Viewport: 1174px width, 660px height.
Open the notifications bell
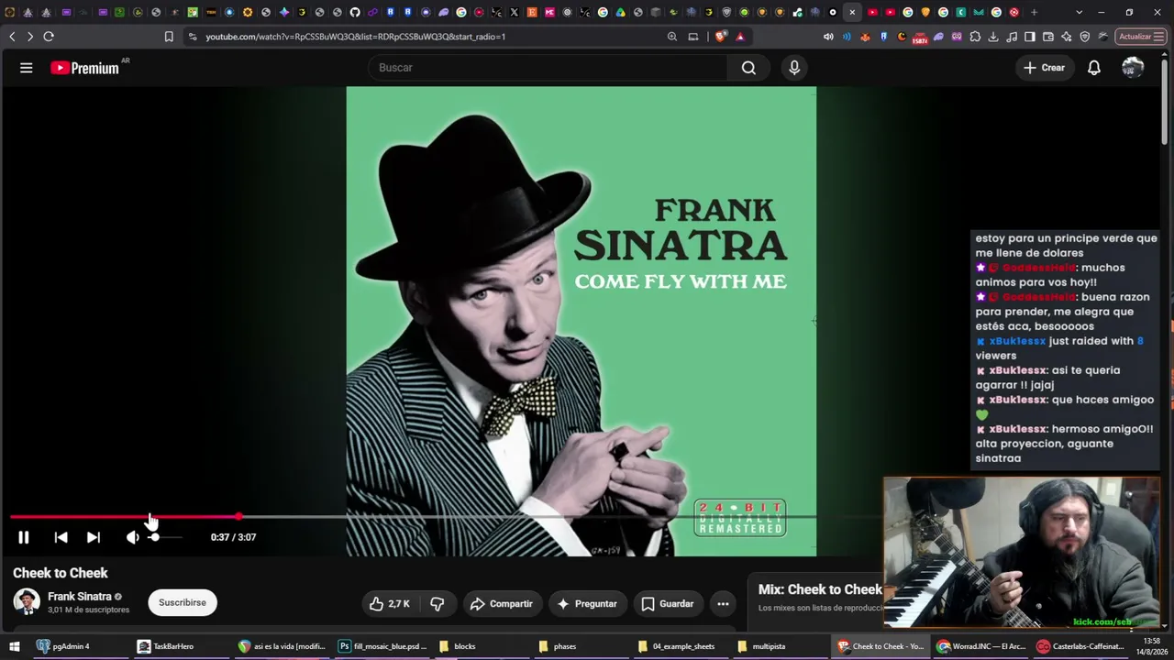(1094, 68)
